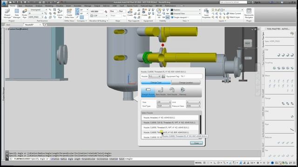Click the MODEL status bar button
The image size is (298, 167).
[198, 163]
